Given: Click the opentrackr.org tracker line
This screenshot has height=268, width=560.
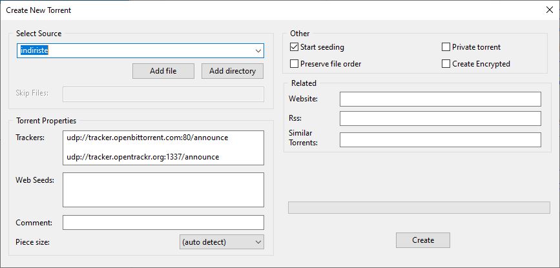Looking at the screenshot, I should [143, 157].
